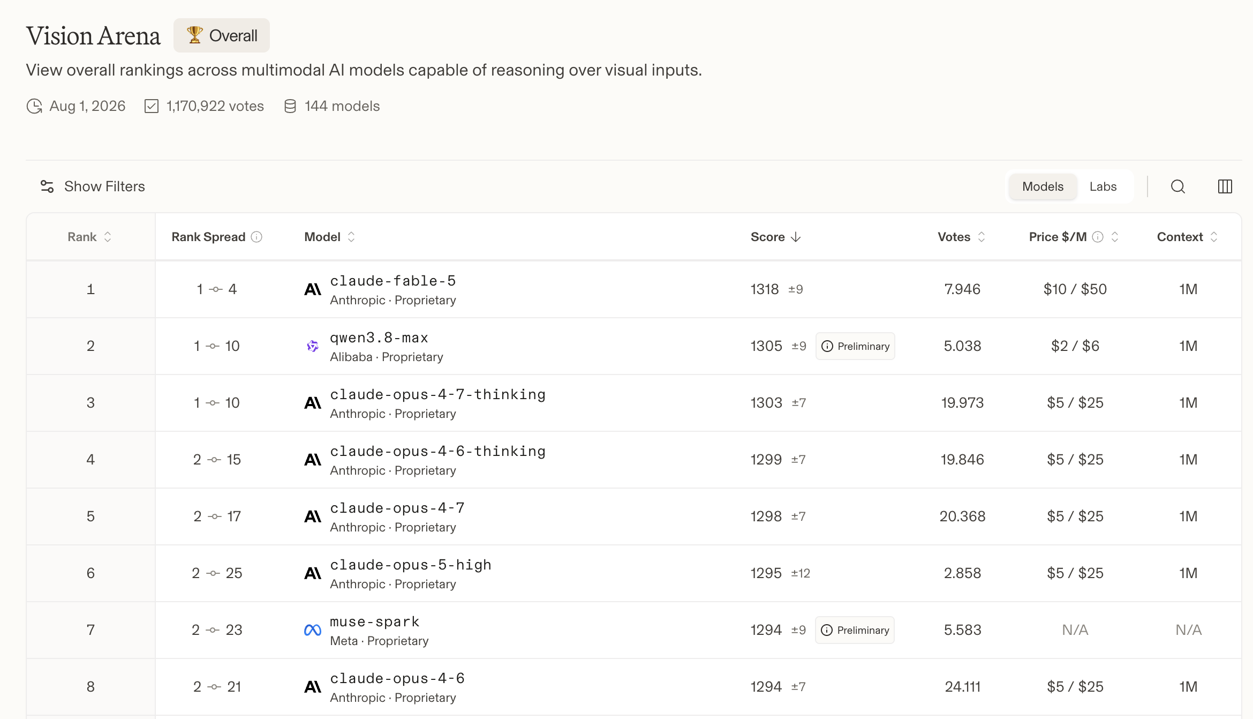Viewport: 1253px width, 719px height.
Task: Click the Anthropic logo beside claude-opus-5-high
Action: coord(313,573)
